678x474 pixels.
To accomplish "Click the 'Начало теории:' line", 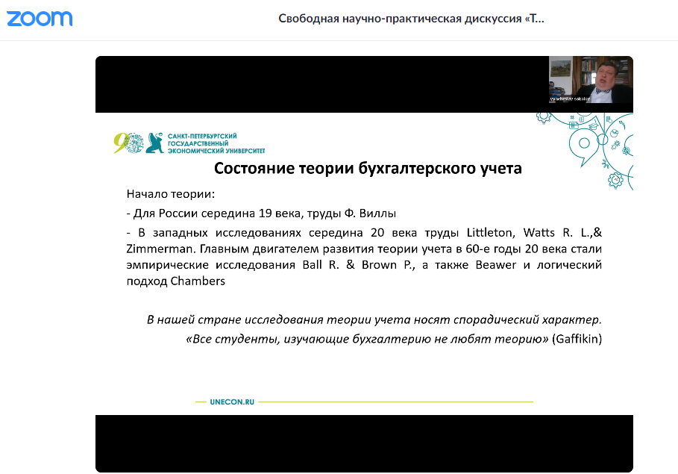I will [x=171, y=194].
